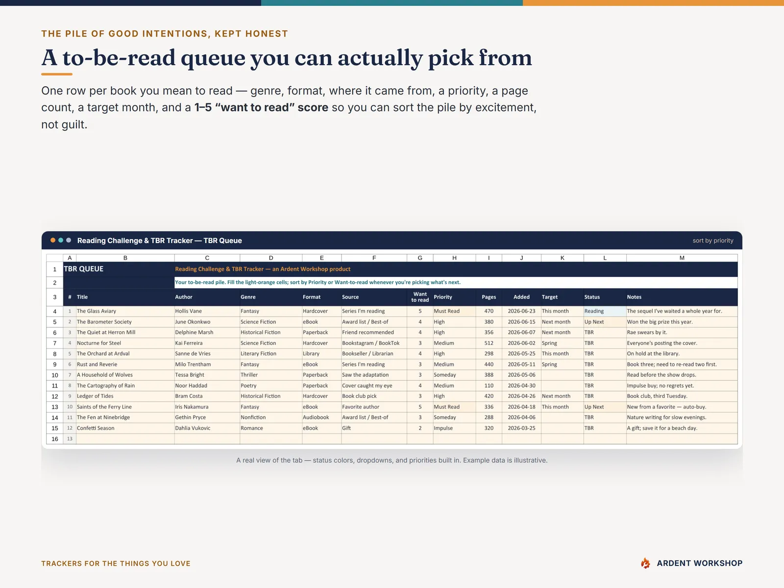
Task: Select 'A Household of Wolves' cell
Action: [125, 375]
